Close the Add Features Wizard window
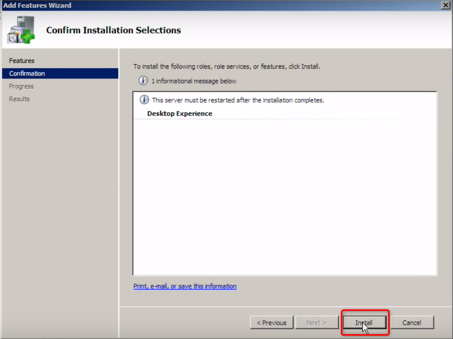Image resolution: width=453 pixels, height=339 pixels. pyautogui.click(x=445, y=5)
